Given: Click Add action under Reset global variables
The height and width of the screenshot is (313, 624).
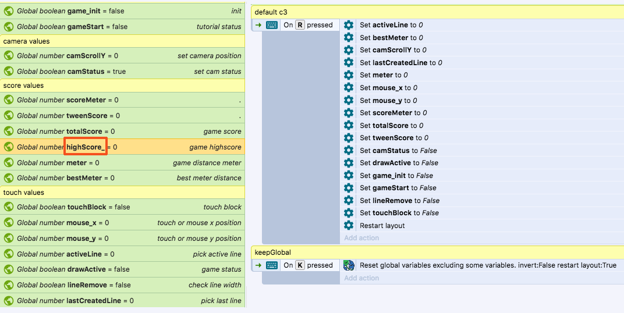Looking at the screenshot, I should click(x=361, y=278).
